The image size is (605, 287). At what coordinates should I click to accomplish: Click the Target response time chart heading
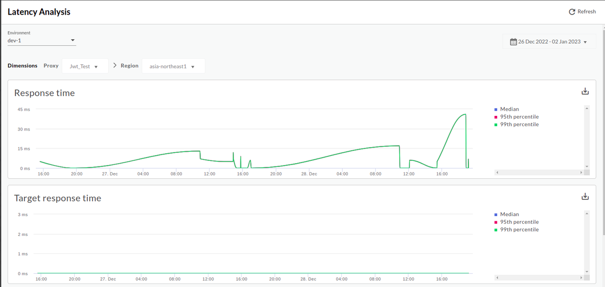(x=58, y=198)
